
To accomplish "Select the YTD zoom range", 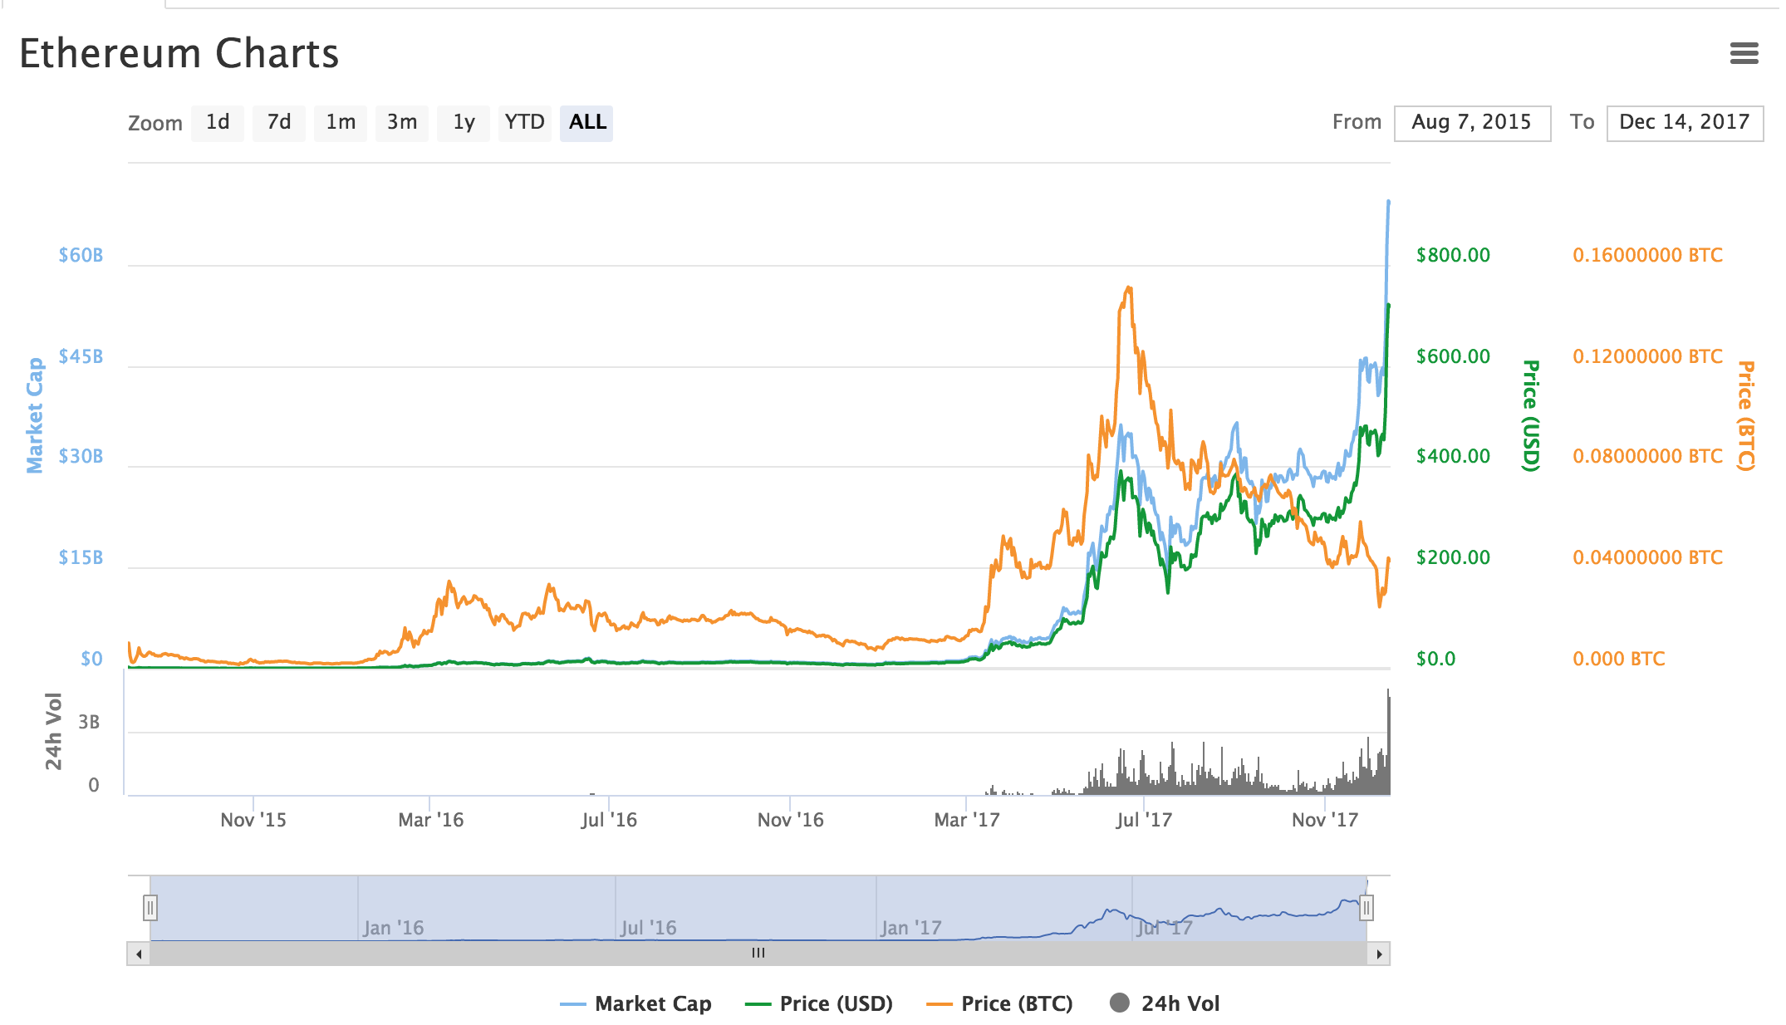I will click(525, 123).
